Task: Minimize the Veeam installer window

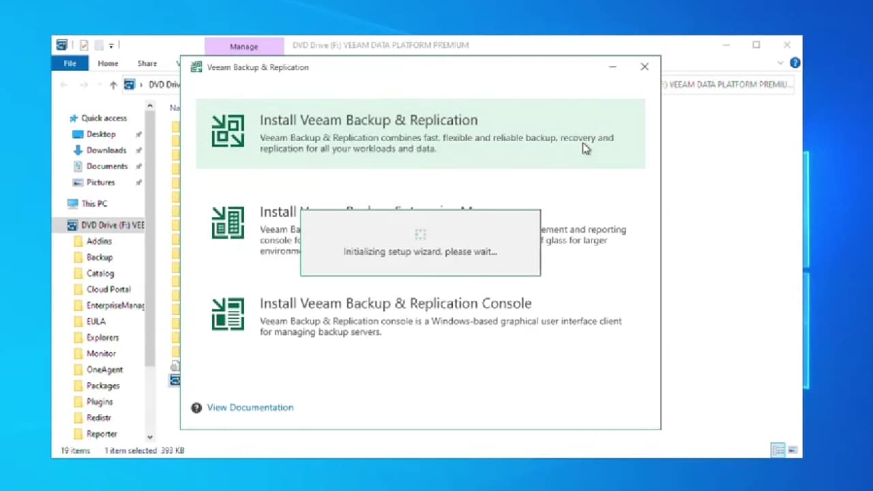Action: coord(612,67)
